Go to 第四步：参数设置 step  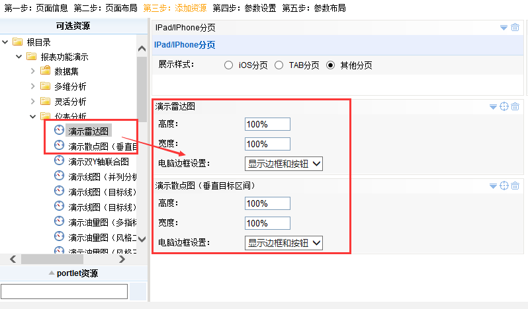(x=244, y=8)
